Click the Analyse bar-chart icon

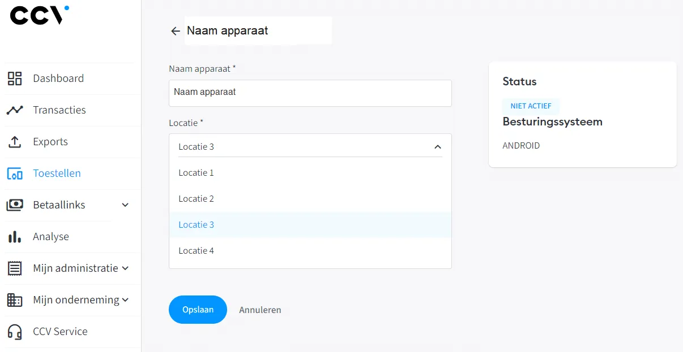(x=15, y=237)
